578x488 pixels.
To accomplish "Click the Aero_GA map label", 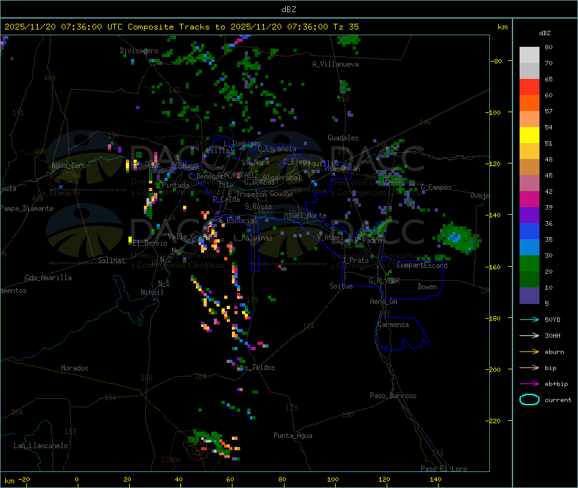I will click(x=384, y=301).
